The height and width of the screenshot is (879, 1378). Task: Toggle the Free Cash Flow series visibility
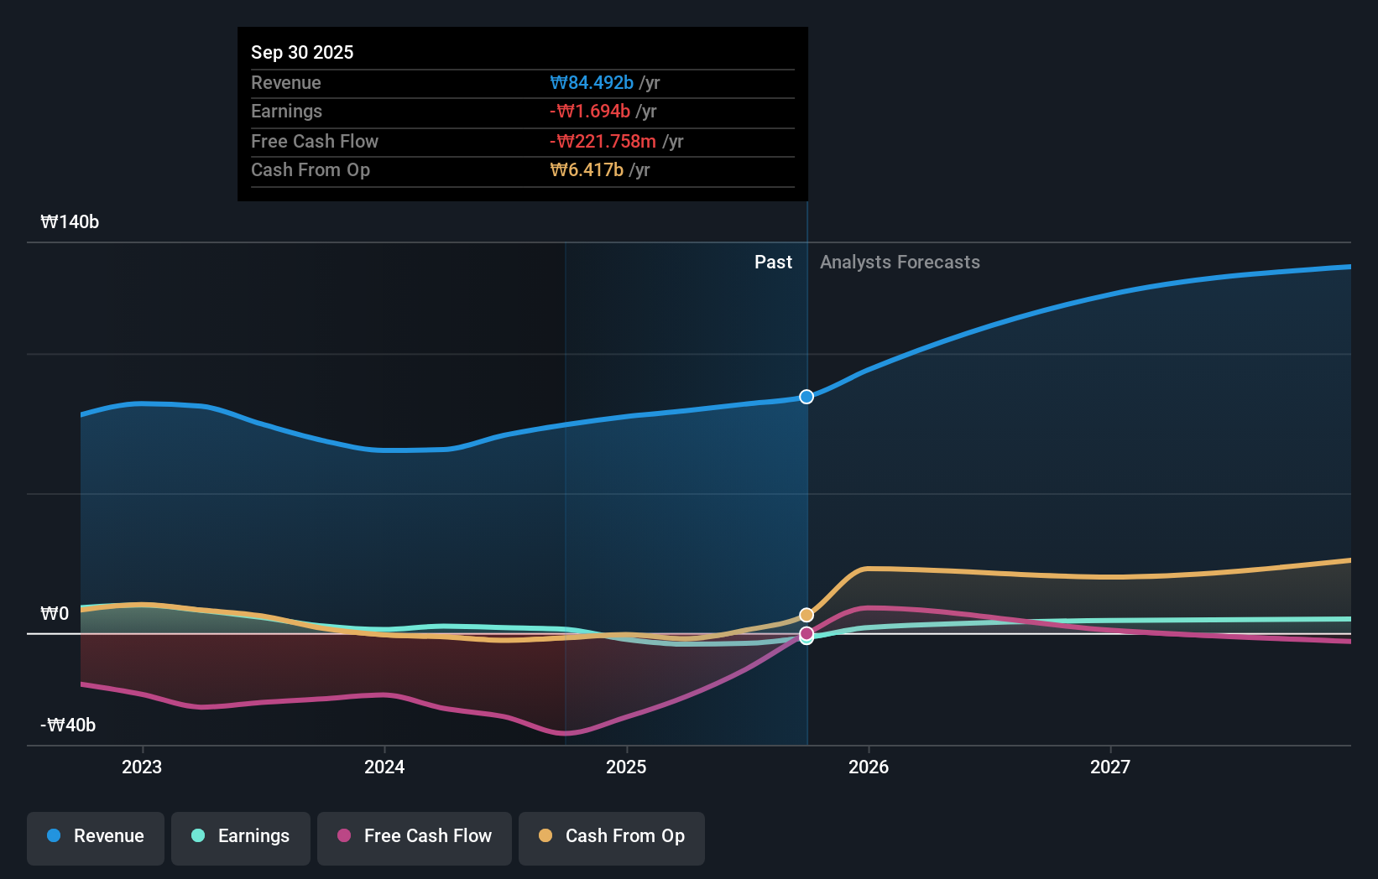point(414,836)
